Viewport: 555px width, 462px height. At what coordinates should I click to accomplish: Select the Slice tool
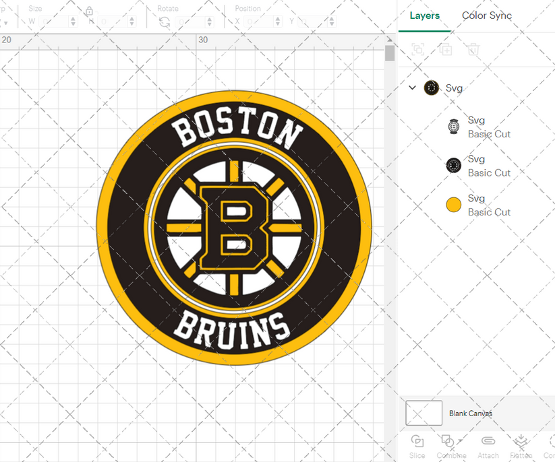click(x=417, y=442)
